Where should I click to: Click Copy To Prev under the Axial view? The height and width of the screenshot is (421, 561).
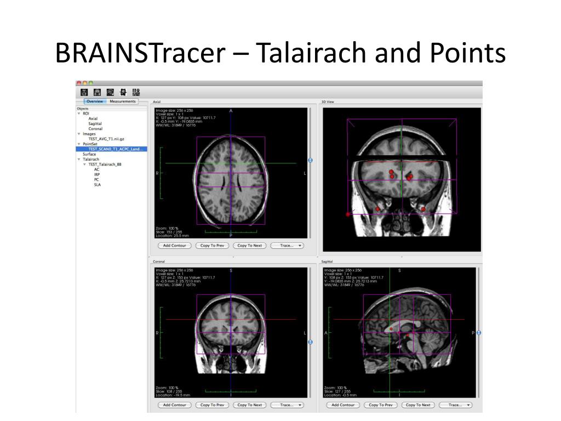coord(212,246)
